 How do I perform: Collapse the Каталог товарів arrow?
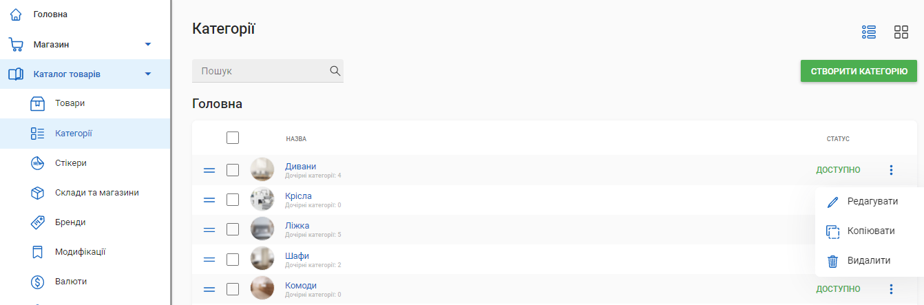pos(148,74)
